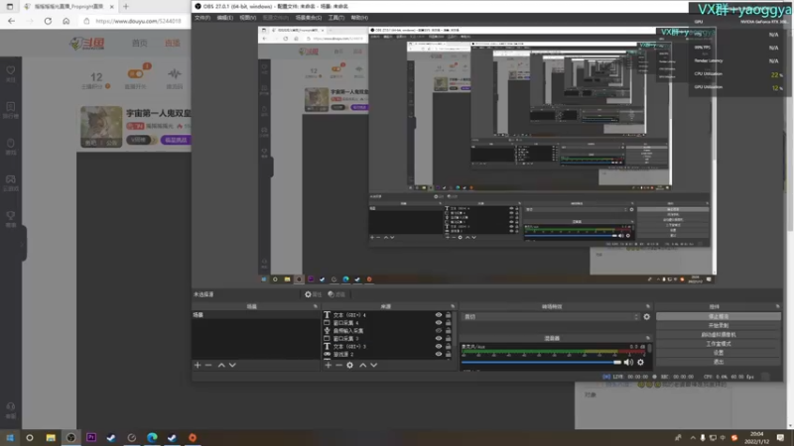Open a new tab in Edge
Image resolution: width=794 pixels, height=446 pixels.
pos(126,7)
